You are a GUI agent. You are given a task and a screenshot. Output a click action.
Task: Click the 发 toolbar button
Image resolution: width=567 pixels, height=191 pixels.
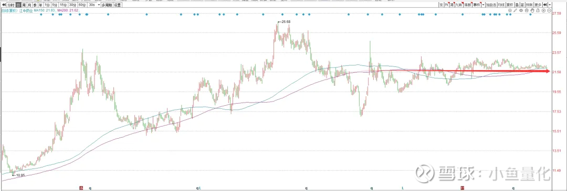(x=441, y=5)
